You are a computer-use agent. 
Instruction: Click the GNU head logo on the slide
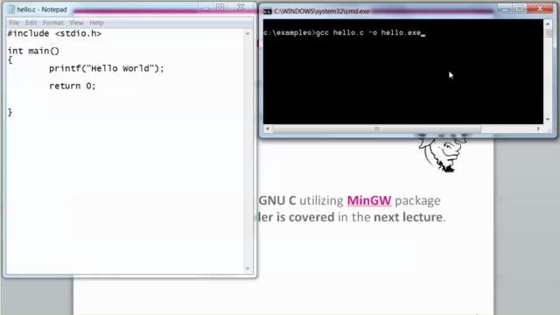click(443, 154)
